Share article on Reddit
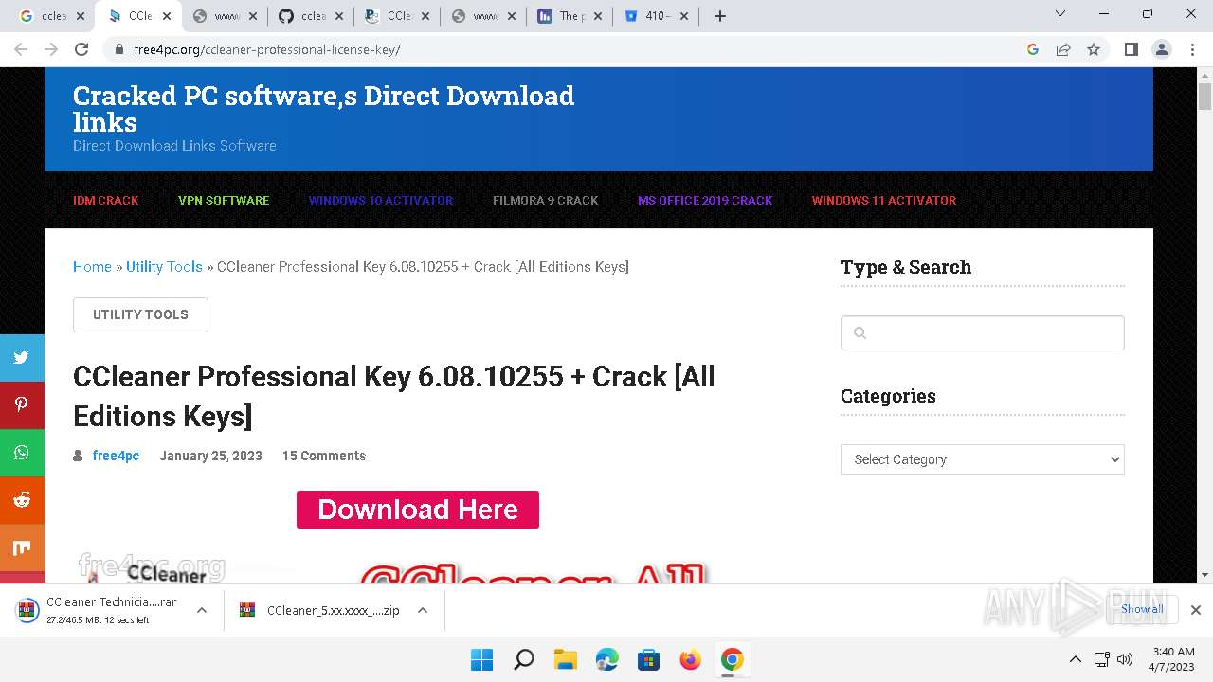Screen dimensions: 1213x682 22,500
